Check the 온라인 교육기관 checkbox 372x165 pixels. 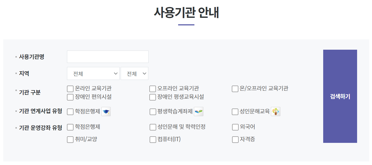[x=70, y=88]
